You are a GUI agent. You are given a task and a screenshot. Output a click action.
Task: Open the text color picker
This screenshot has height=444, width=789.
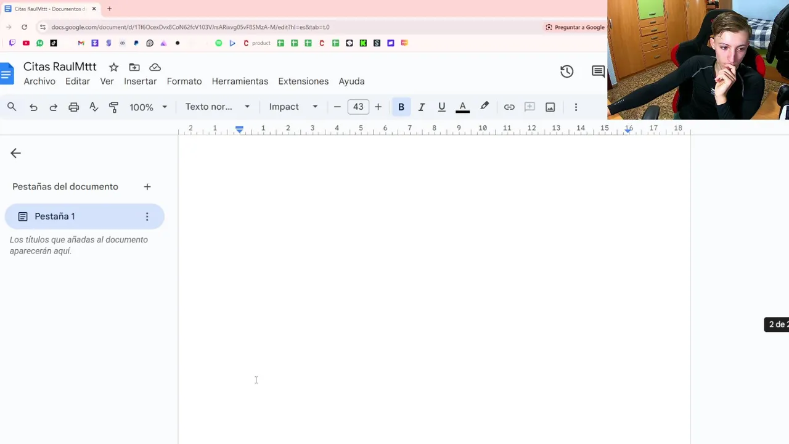pos(463,107)
